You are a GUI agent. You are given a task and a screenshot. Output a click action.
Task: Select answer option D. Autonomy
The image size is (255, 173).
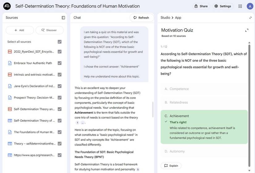click(x=204, y=151)
